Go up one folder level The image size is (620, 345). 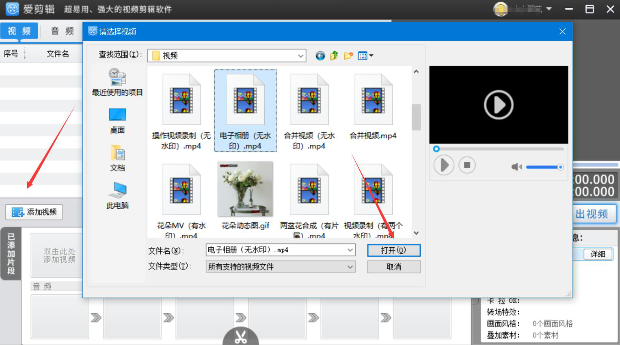point(334,56)
